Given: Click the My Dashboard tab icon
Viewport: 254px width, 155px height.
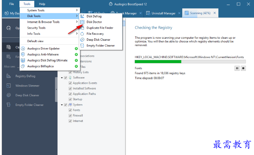Looking at the screenshot, I should (x=6, y=13).
